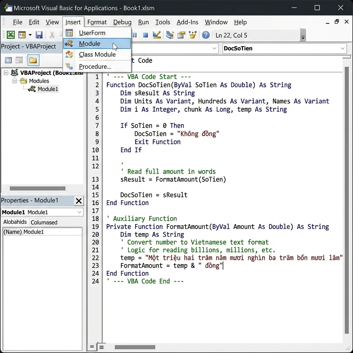
Task: Open the Tools menu
Action: click(163, 22)
